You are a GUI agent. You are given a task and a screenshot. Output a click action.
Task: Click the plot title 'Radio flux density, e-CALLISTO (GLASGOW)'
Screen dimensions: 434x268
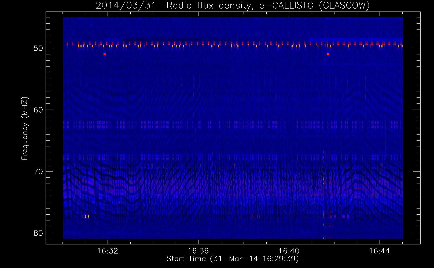coord(268,5)
